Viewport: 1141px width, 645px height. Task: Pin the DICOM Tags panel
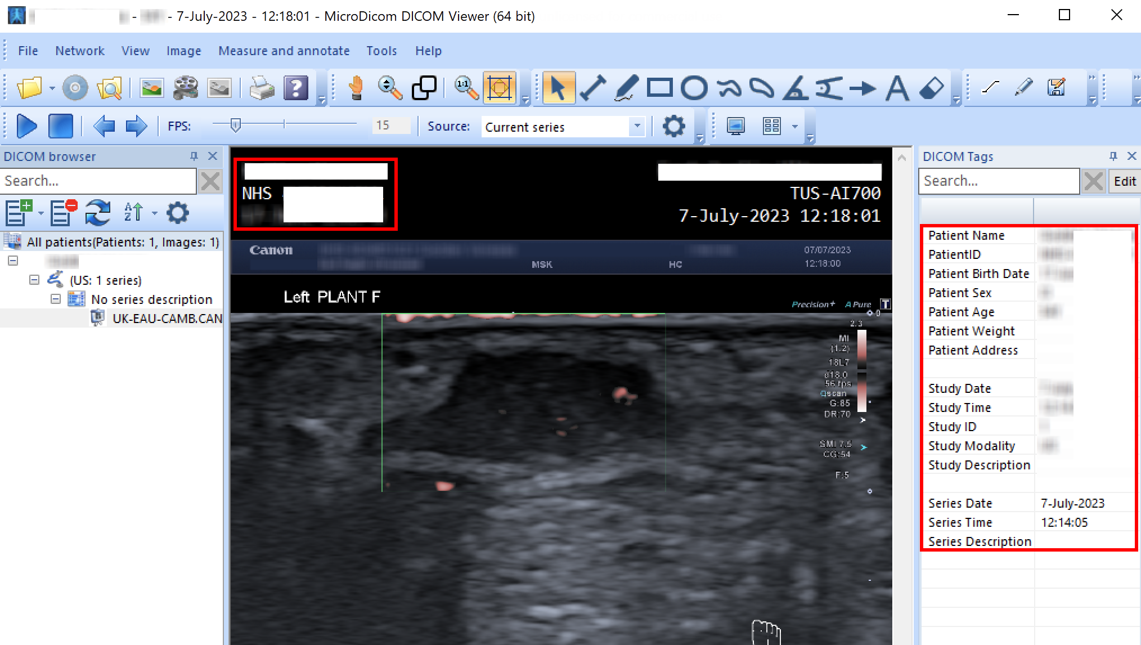[x=1113, y=156]
